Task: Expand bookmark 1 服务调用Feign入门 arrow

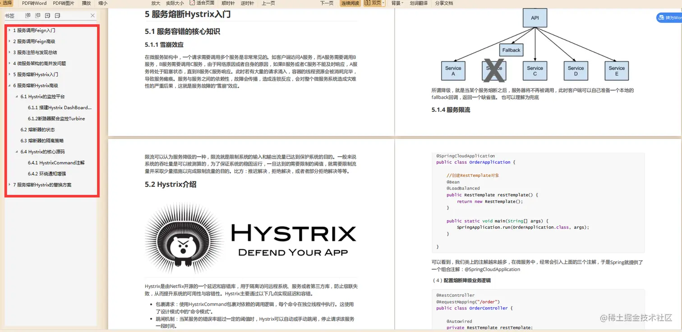Action: point(9,30)
